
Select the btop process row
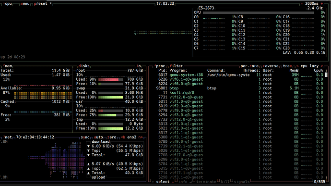coord(239,88)
